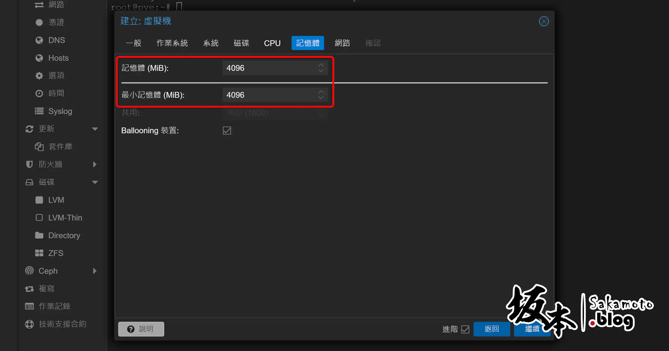
Task: Open the 複寫 (replication) panel
Action: click(47, 288)
